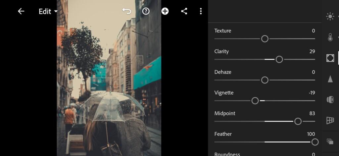
Task: Click the Vignette label
Action: tap(224, 93)
